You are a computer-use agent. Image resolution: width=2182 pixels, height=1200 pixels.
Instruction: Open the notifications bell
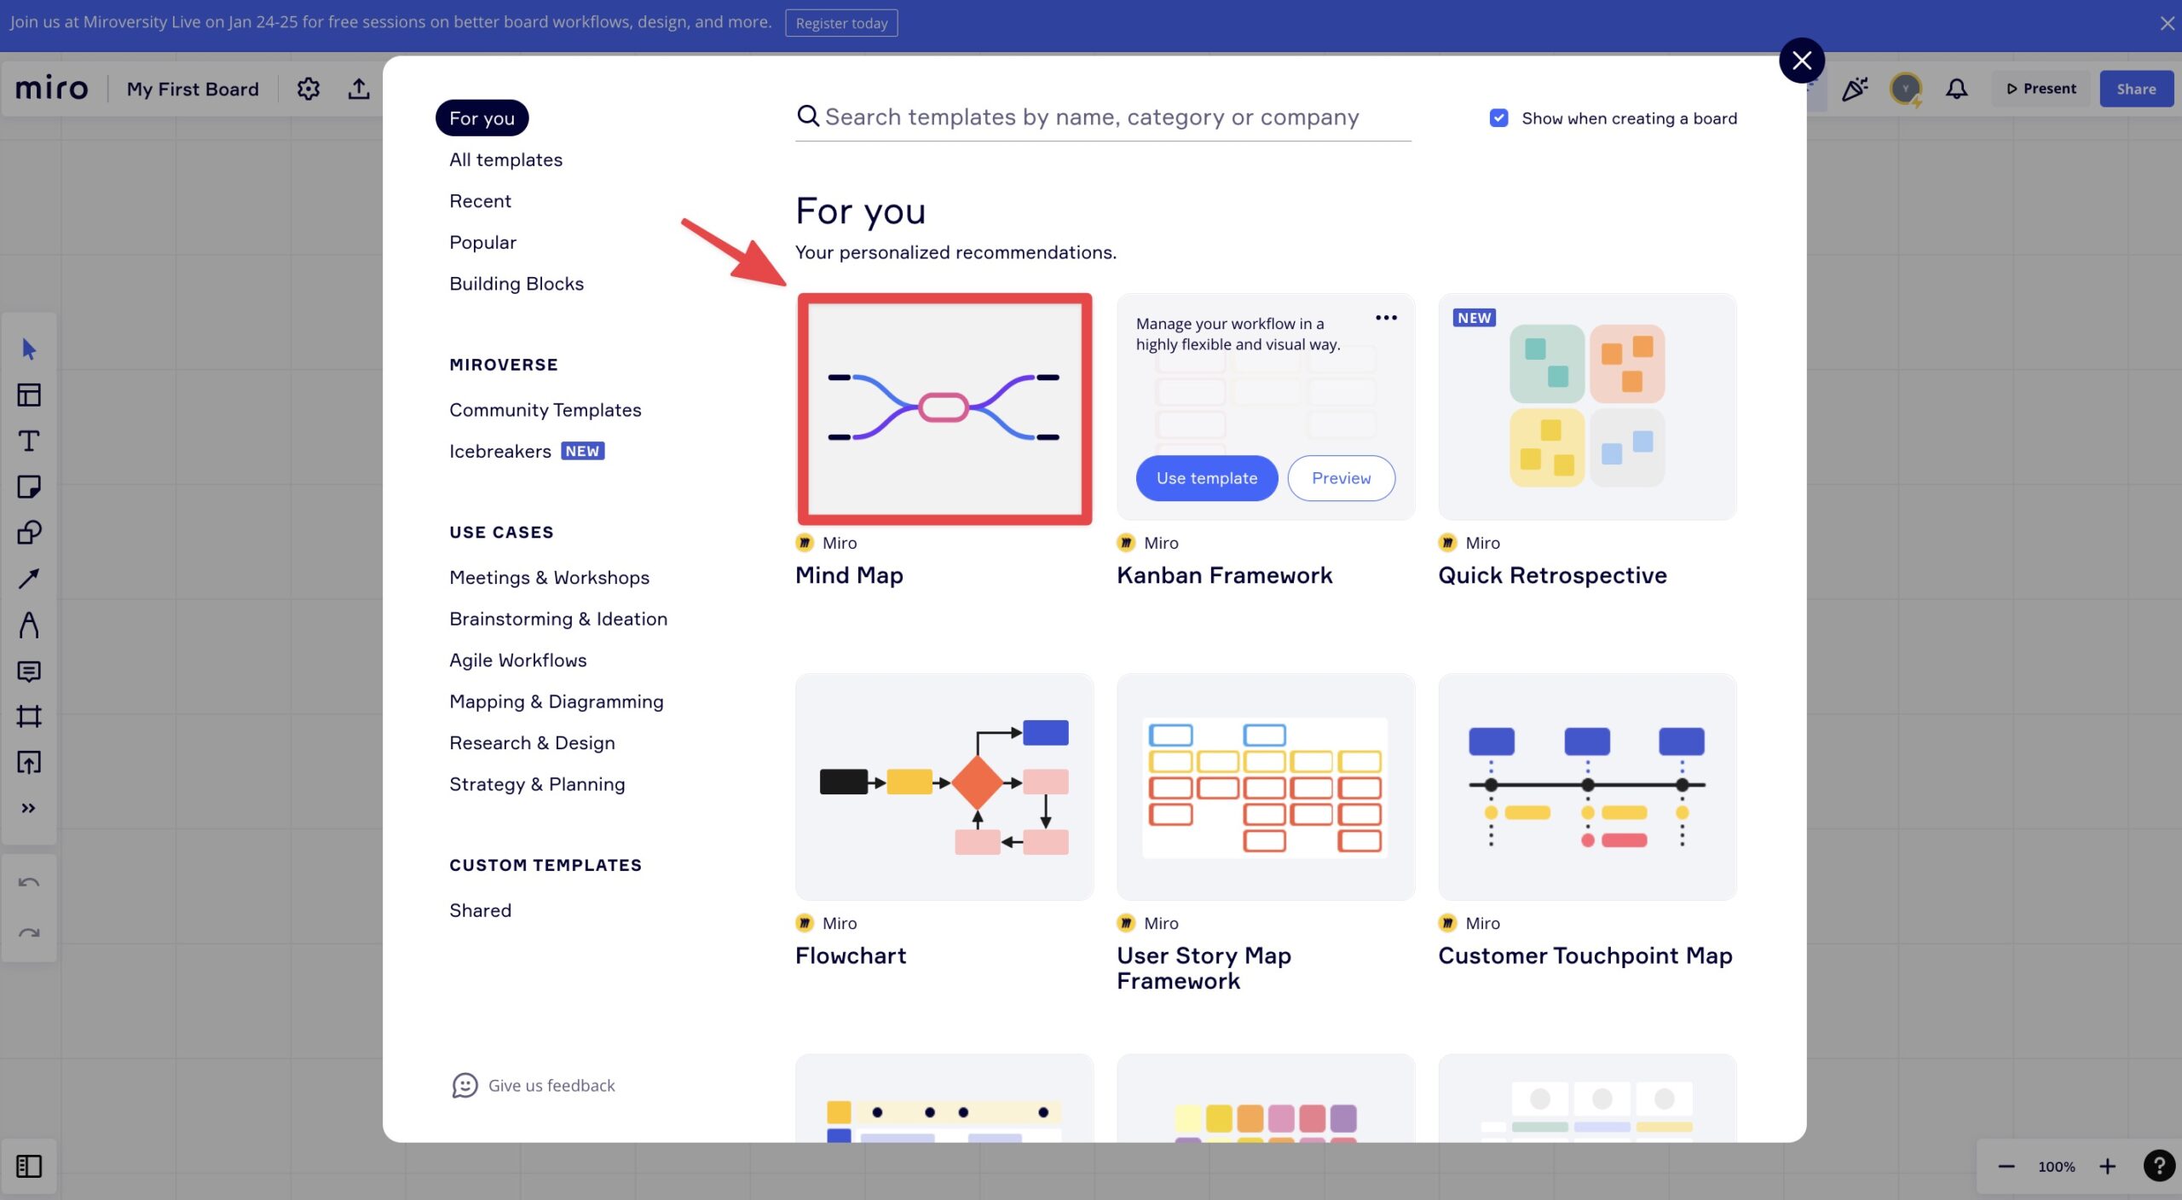coord(1957,89)
